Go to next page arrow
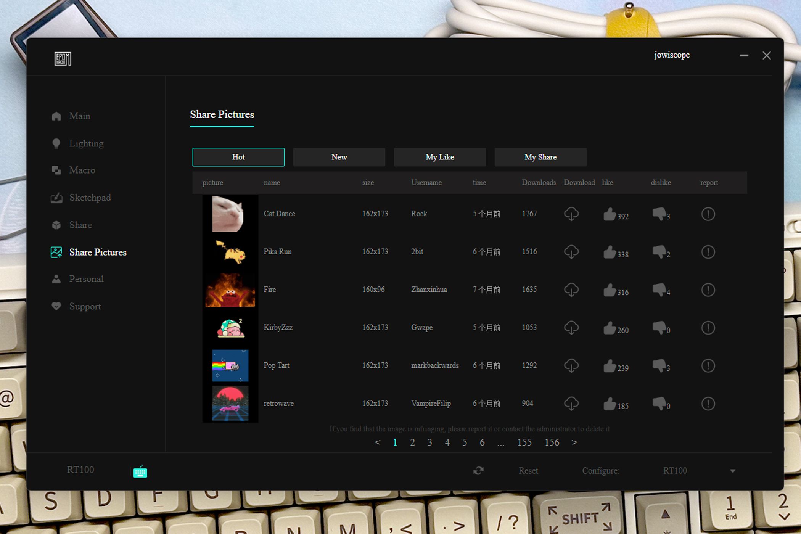801x534 pixels. coord(574,442)
